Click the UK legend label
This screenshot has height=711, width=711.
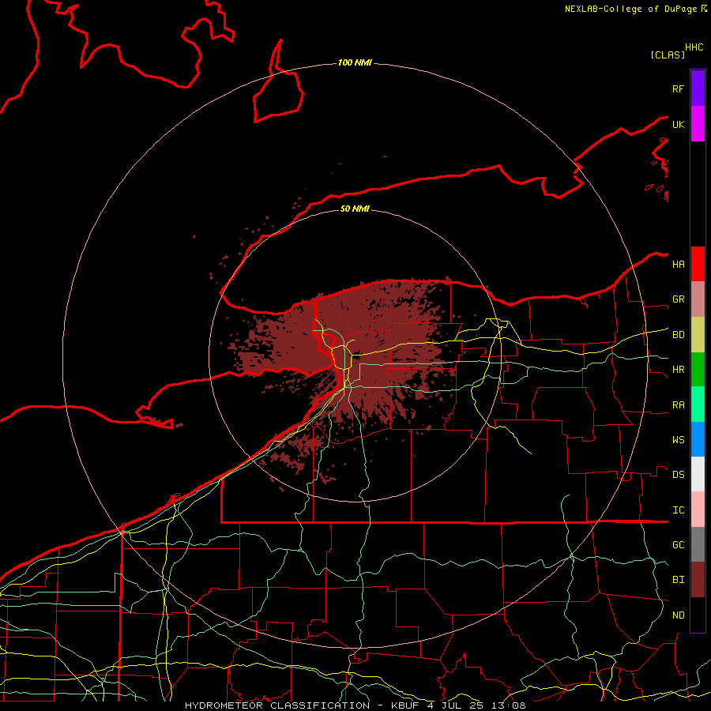[678, 124]
